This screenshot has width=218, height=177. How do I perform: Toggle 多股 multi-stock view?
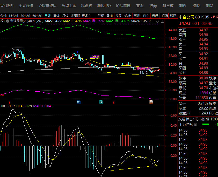pyautogui.click(x=118, y=16)
